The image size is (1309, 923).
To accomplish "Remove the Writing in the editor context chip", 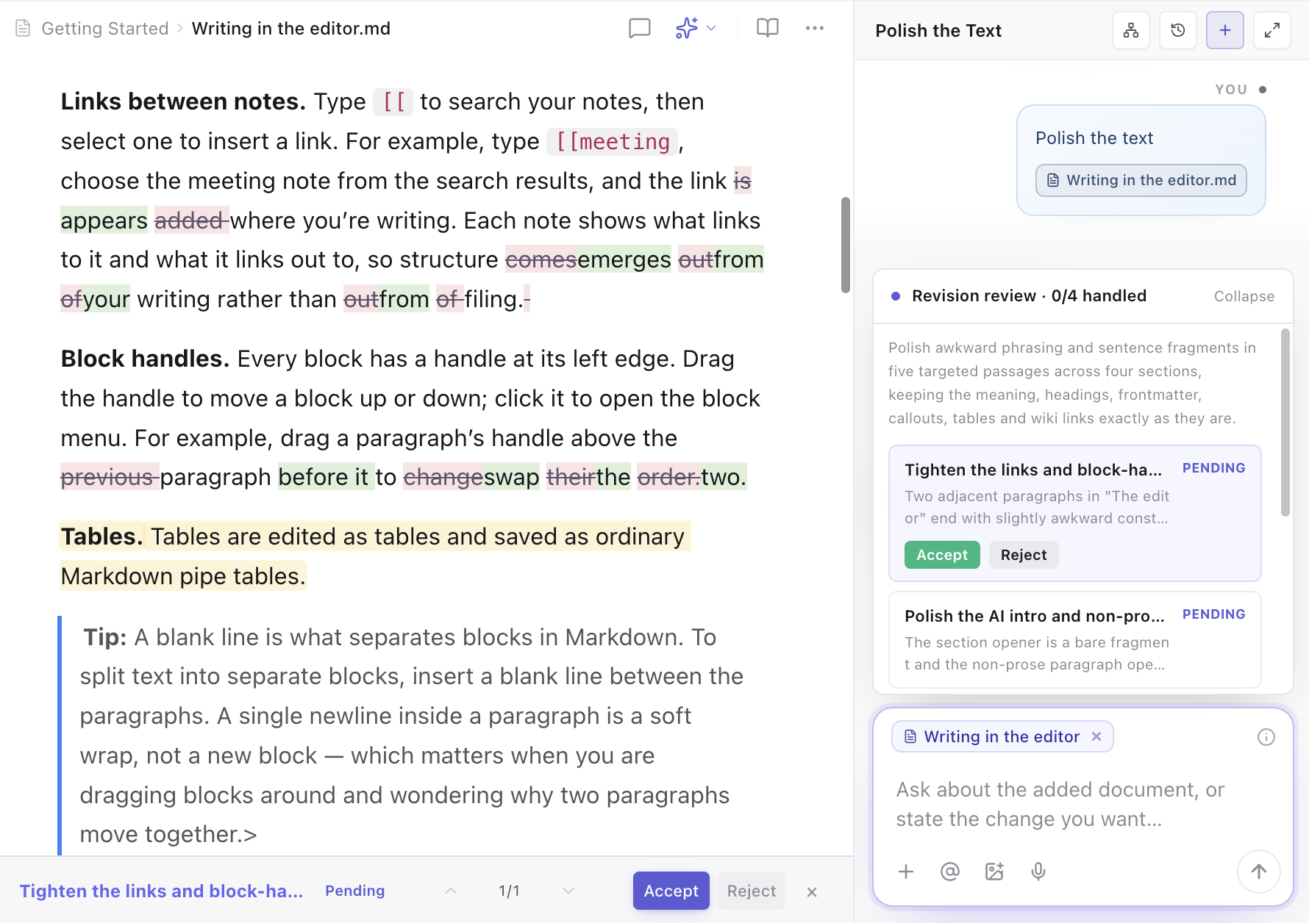I will click(1096, 736).
